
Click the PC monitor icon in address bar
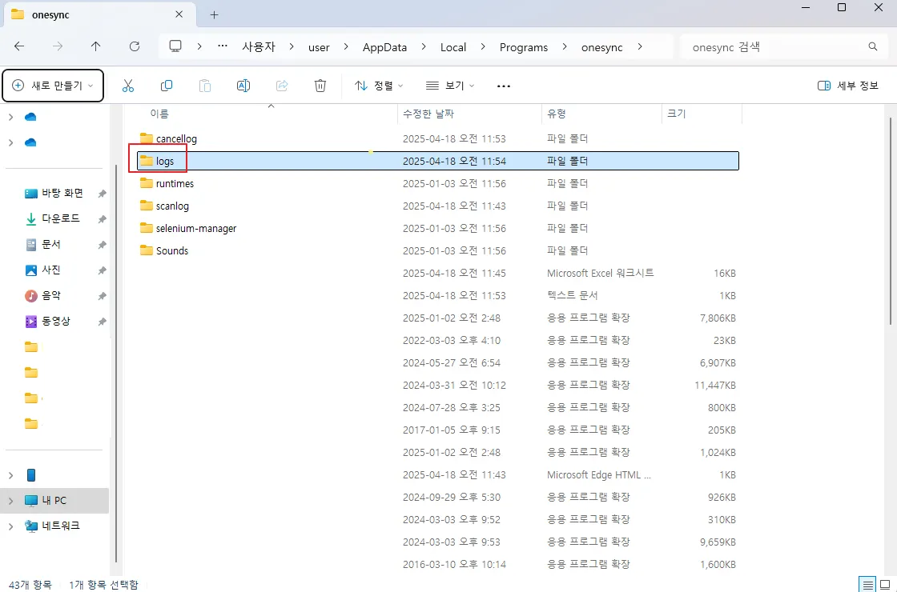[175, 47]
